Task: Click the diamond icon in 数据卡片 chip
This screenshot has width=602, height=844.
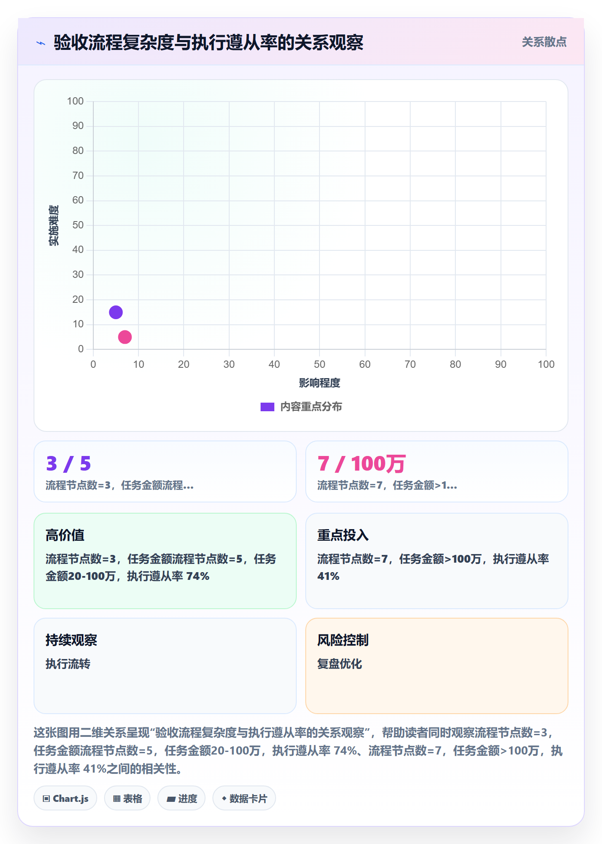Action: (224, 798)
